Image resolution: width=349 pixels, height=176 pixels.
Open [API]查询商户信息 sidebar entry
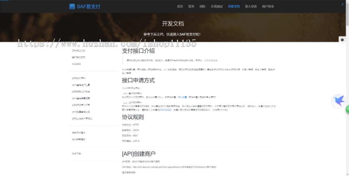(x=81, y=85)
